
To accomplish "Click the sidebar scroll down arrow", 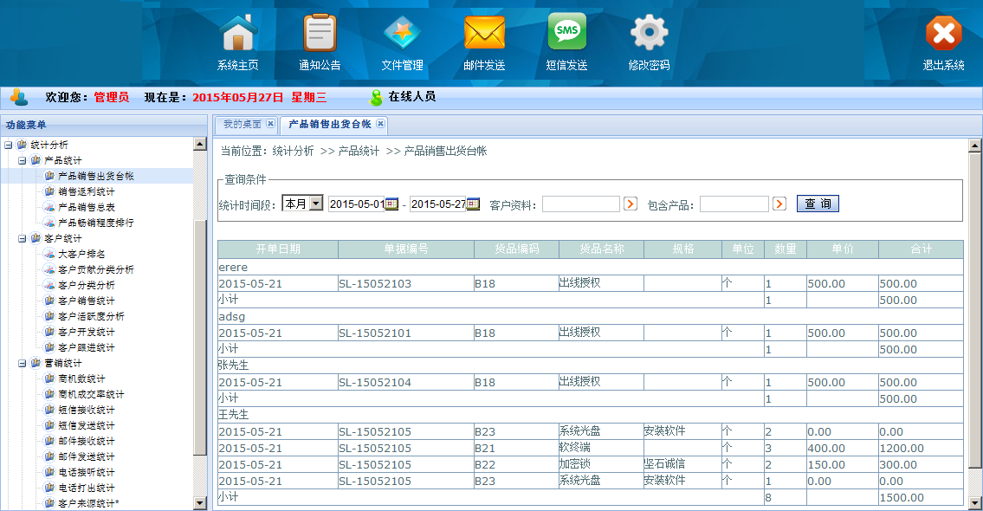I will pos(200,502).
